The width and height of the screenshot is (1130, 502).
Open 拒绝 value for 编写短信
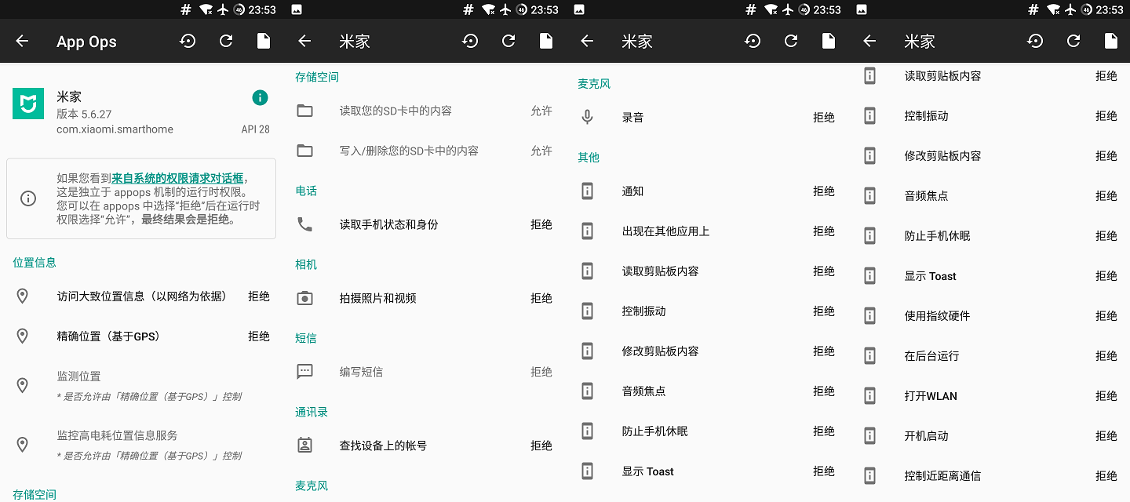(541, 372)
